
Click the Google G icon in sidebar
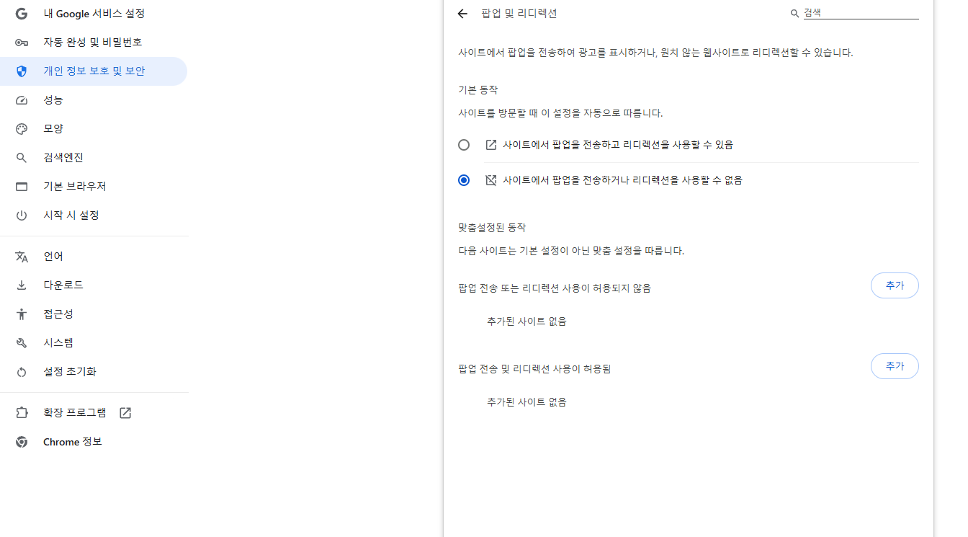coord(22,14)
